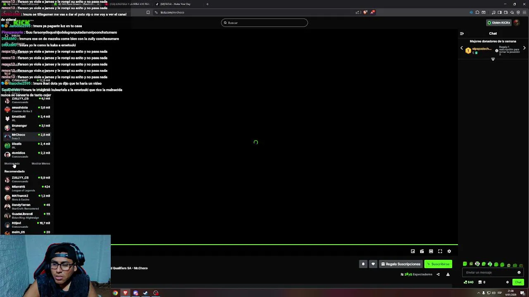Open Brave browser from taskbar
The height and width of the screenshot is (297, 529).
point(125,293)
